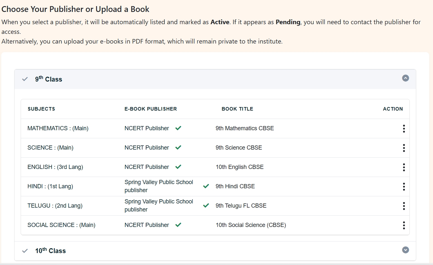Select 9th Mathematics CBSE book title
The height and width of the screenshot is (265, 433).
coord(245,128)
